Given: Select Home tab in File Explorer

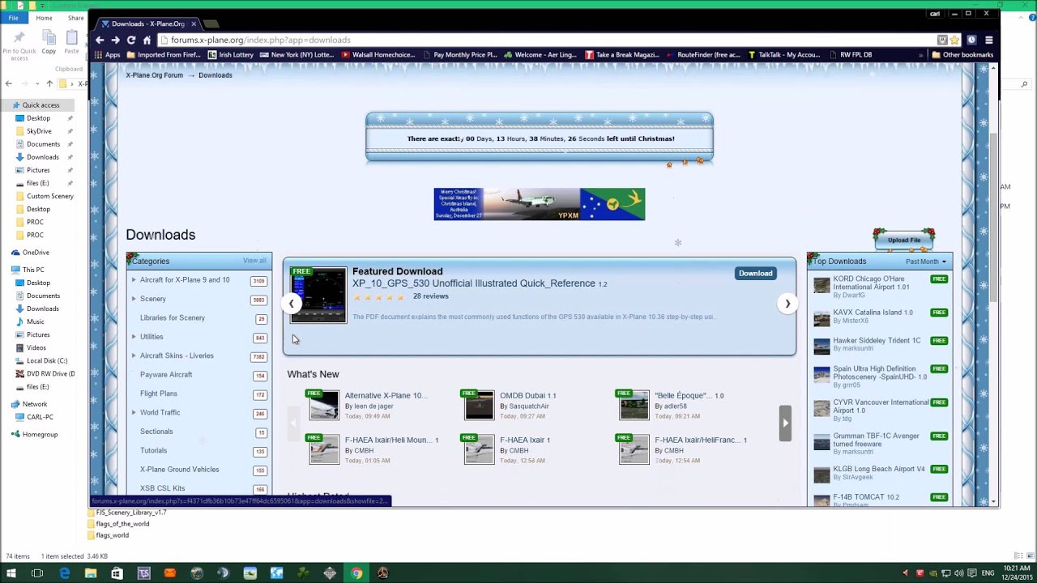Looking at the screenshot, I should (x=44, y=18).
